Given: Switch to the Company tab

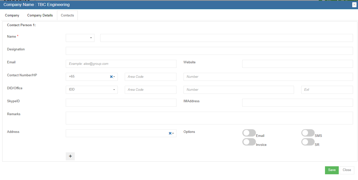Looking at the screenshot, I should pos(12,15).
